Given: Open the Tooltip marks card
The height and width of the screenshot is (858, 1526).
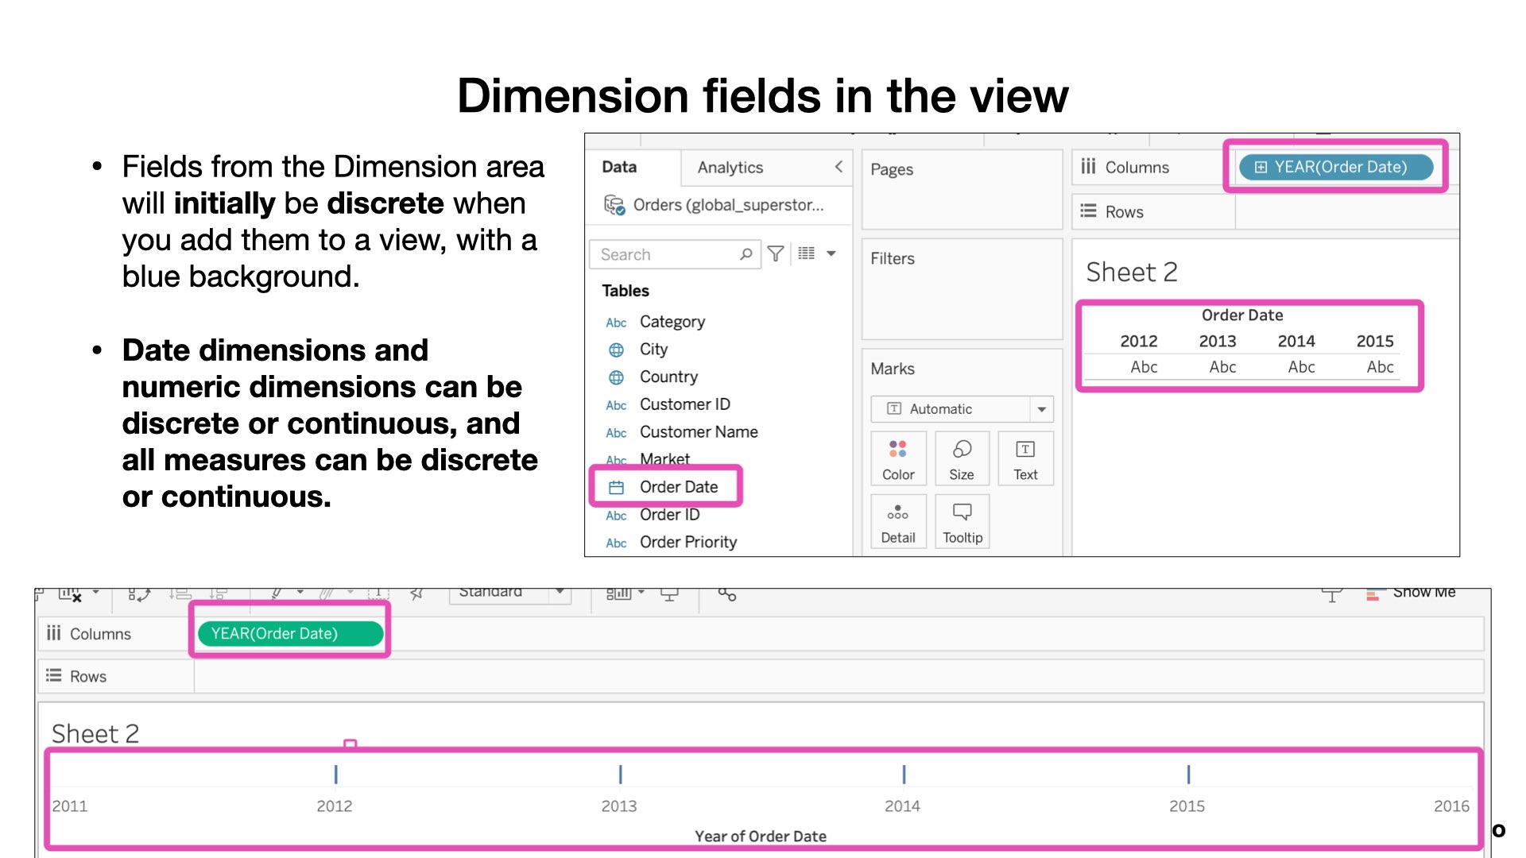Looking at the screenshot, I should (962, 521).
